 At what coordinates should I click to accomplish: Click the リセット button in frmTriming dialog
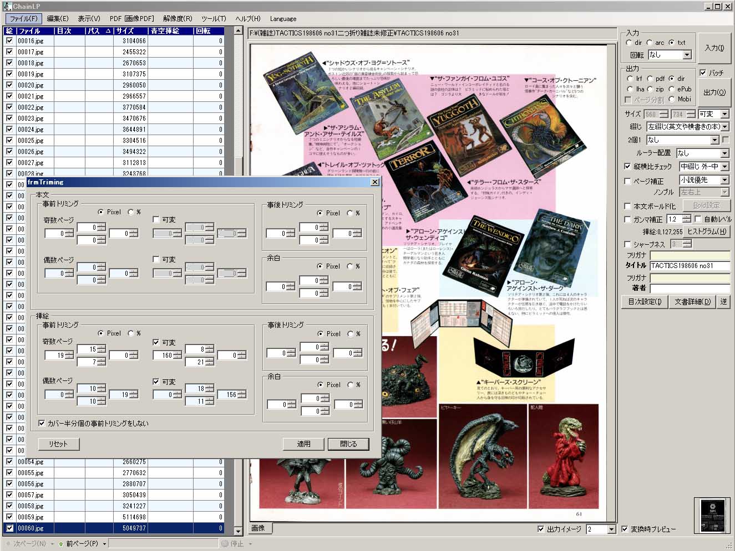point(58,444)
